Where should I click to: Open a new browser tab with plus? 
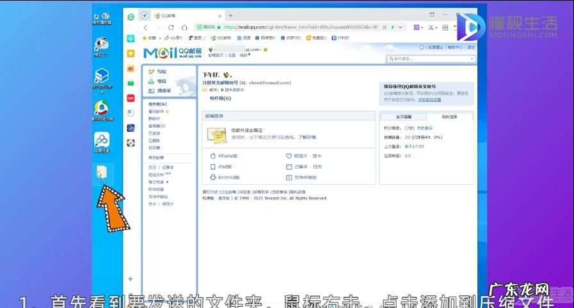(x=230, y=15)
